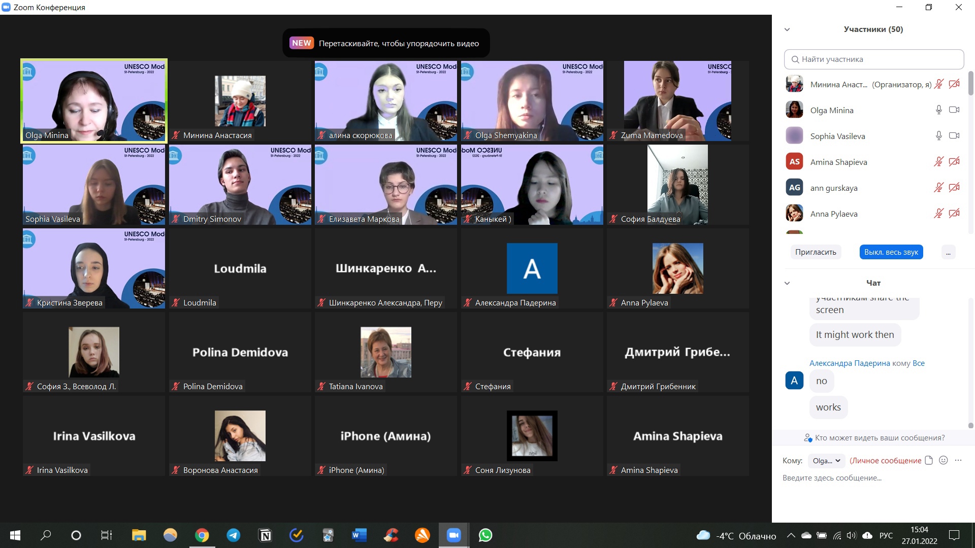The width and height of the screenshot is (975, 548).
Task: Collapse the Participants panel chevron
Action: tap(787, 29)
